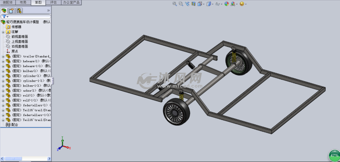
Task: Click the Apply Scene icon
Action: click(233, 4)
